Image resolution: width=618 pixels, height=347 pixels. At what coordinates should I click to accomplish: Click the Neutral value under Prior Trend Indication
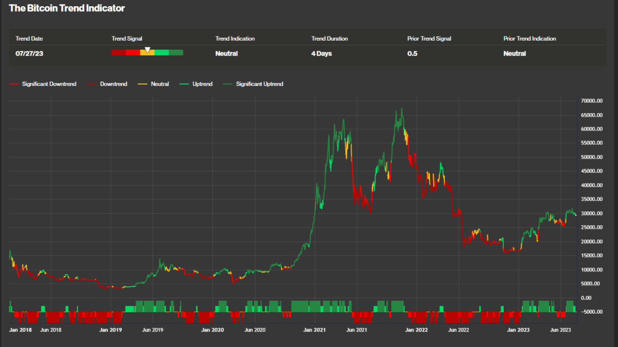tap(514, 53)
